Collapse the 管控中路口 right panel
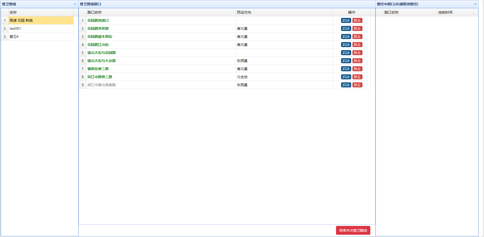 click(x=475, y=4)
